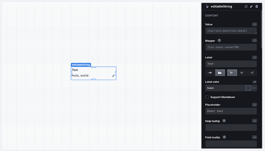This screenshot has width=265, height=151.
Task: Click the right resize handle of component
Action: [116, 73]
